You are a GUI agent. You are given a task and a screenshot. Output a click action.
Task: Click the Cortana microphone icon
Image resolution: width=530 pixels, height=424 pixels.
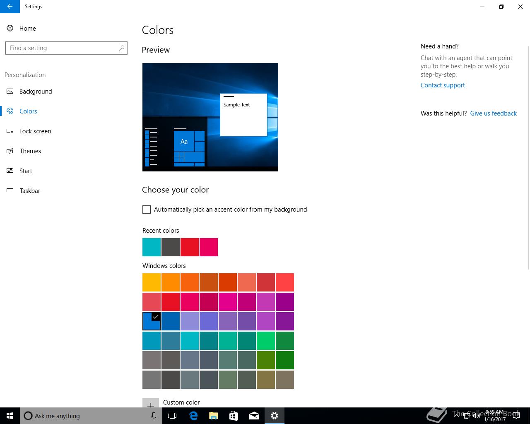tap(154, 416)
